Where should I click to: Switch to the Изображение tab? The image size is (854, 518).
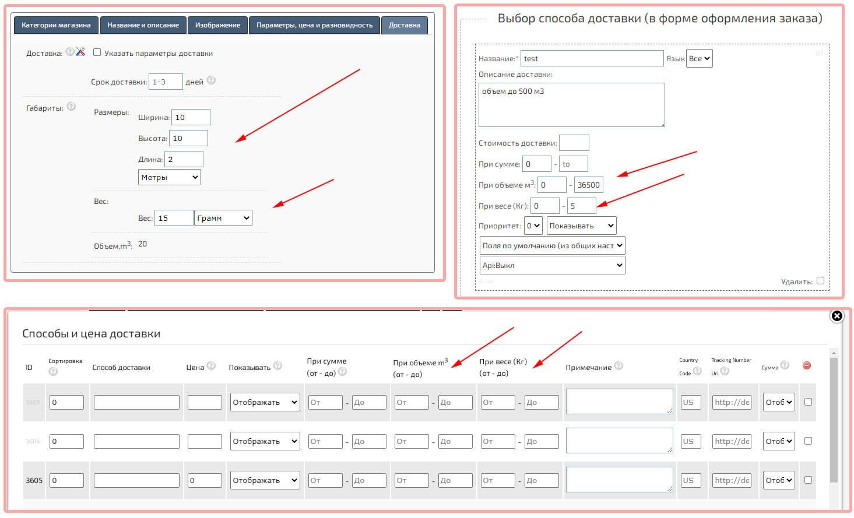coord(217,25)
